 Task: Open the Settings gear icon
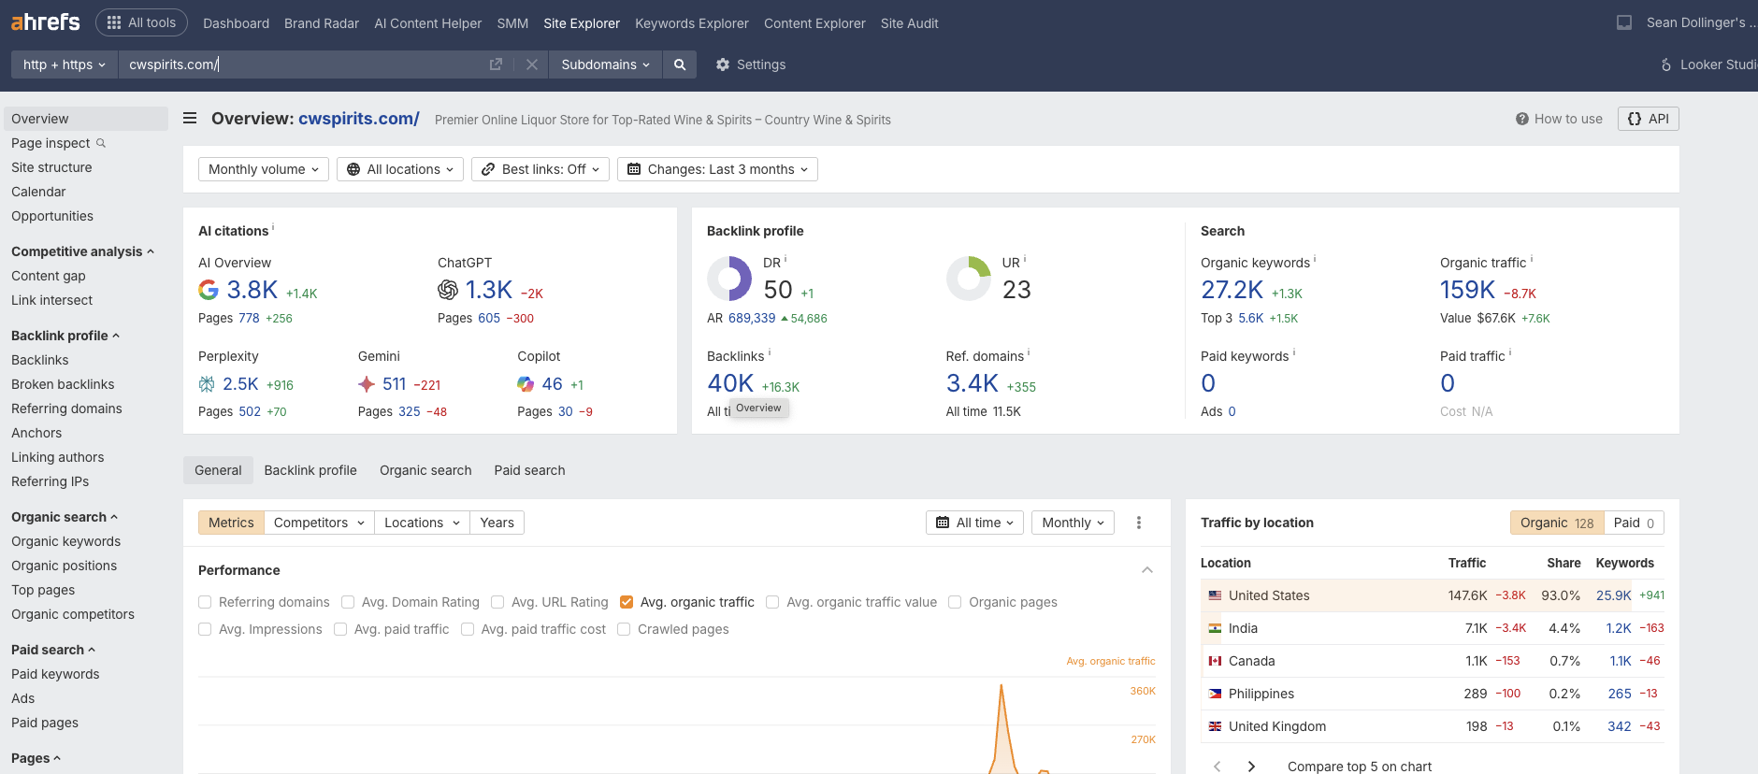(723, 64)
